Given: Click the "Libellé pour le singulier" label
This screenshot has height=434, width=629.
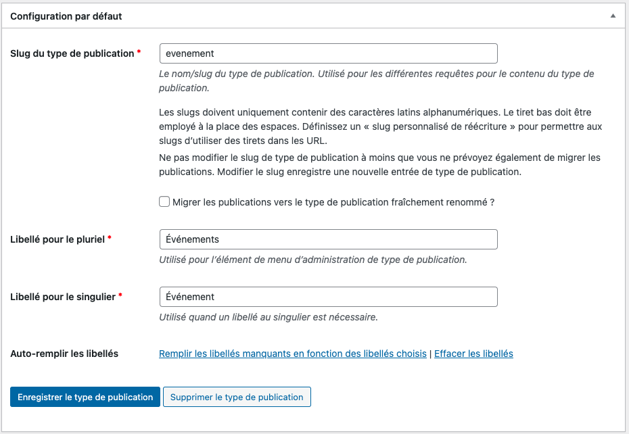Looking at the screenshot, I should tap(63, 297).
